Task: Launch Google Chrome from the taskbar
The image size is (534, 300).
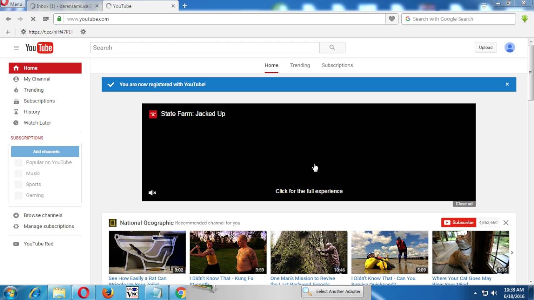Action: pyautogui.click(x=180, y=292)
